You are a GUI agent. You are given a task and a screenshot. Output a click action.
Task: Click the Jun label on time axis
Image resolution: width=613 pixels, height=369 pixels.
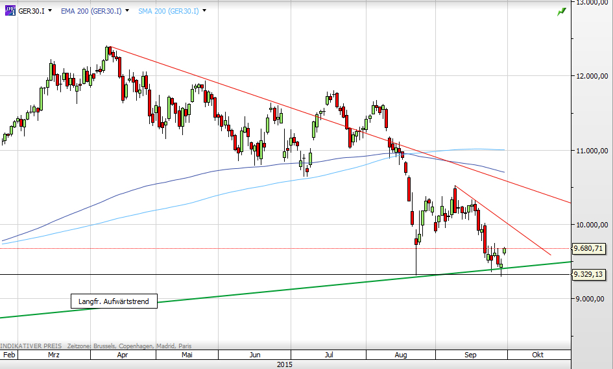255,355
